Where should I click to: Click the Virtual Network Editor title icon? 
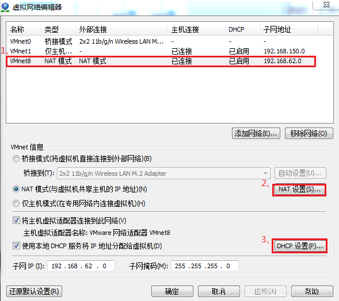click(x=5, y=7)
